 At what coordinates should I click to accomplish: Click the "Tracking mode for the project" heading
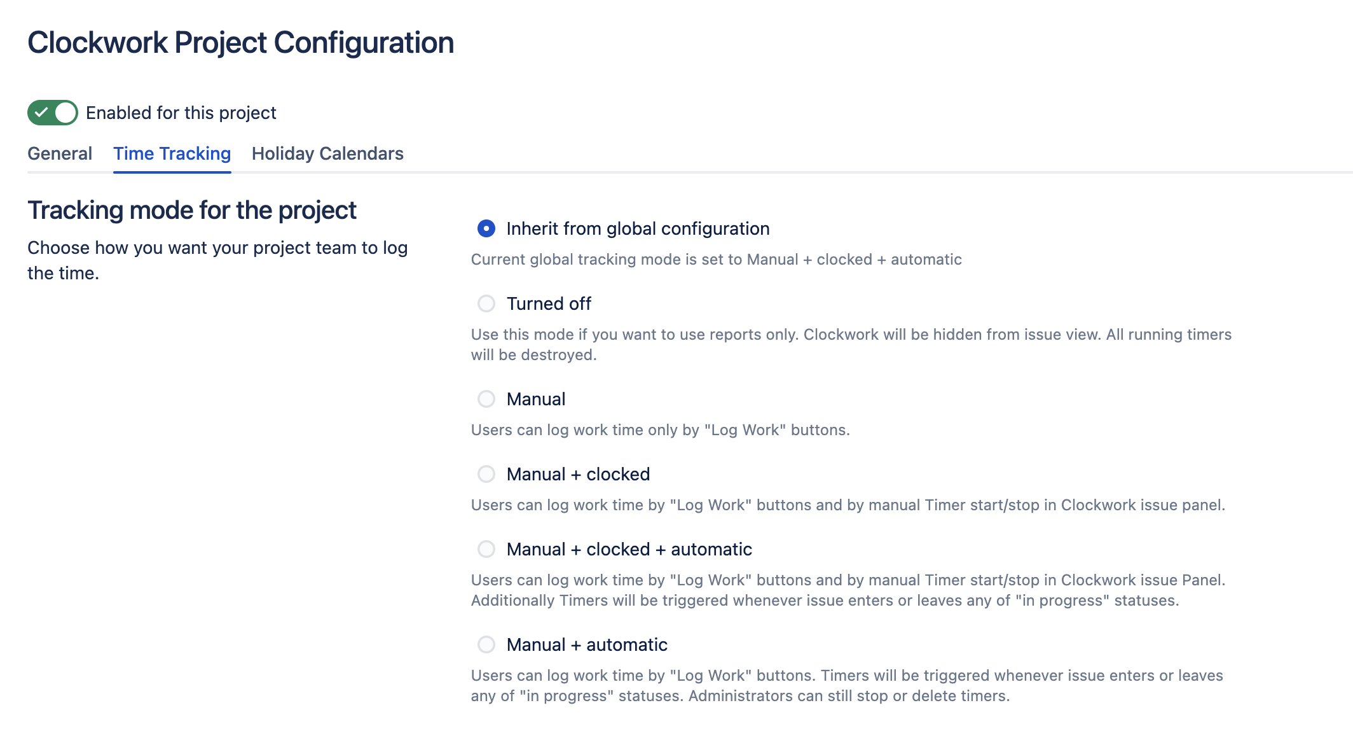coord(191,210)
